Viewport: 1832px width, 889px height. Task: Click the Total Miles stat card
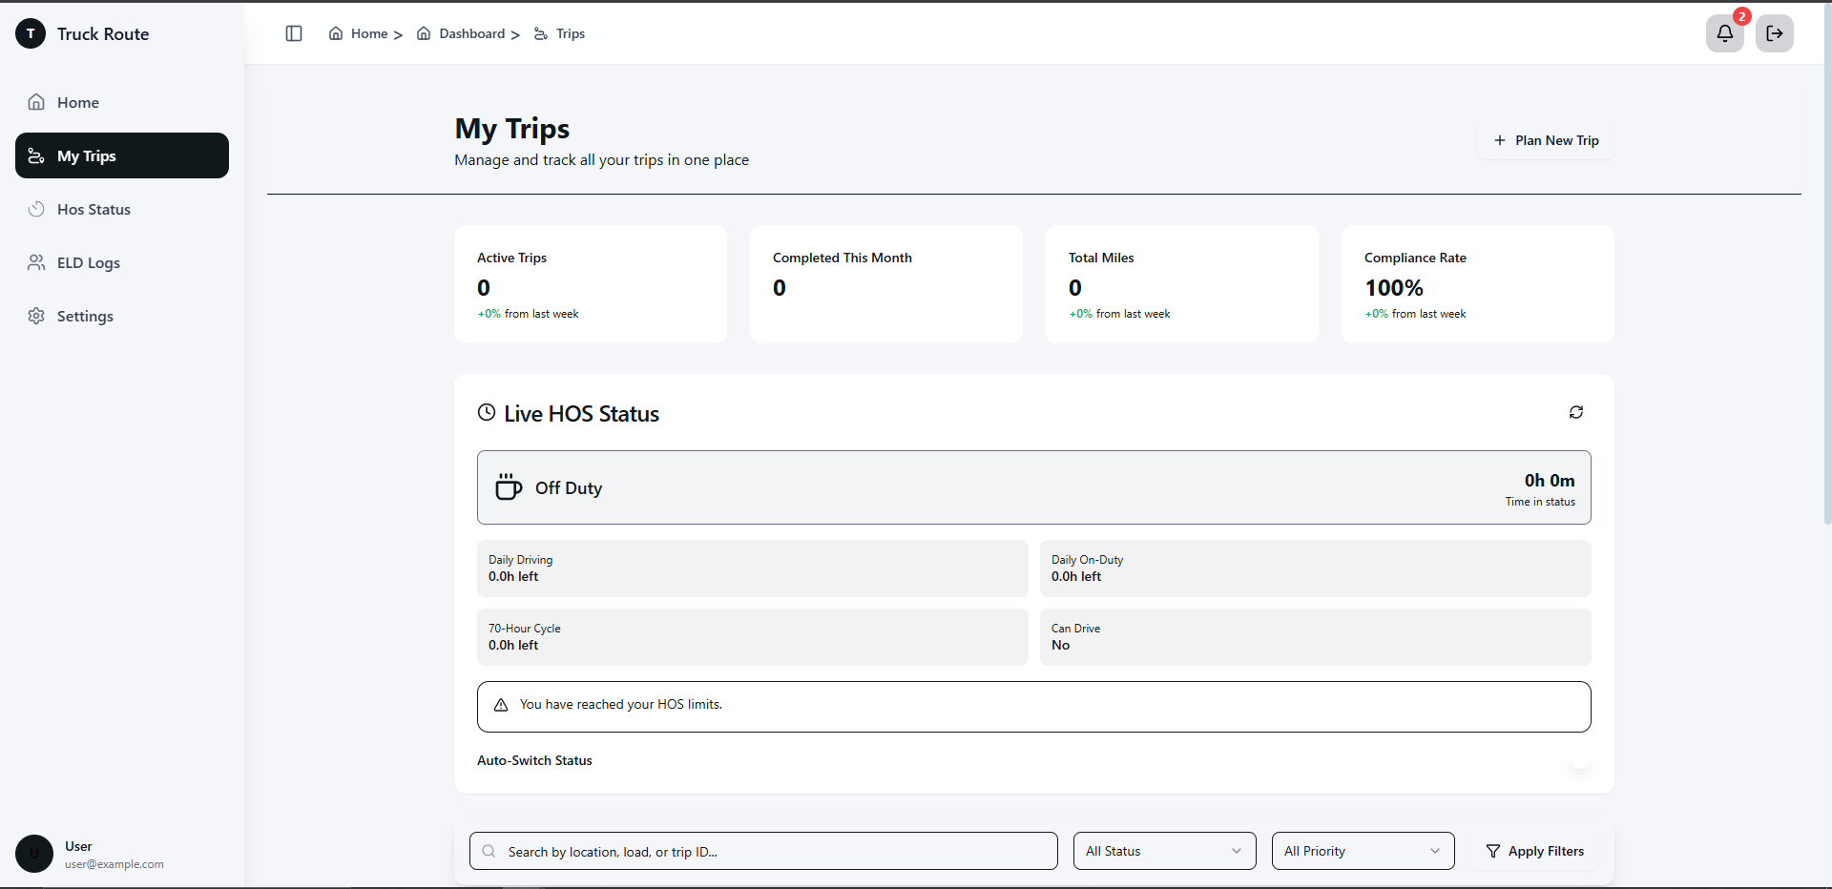click(x=1182, y=284)
